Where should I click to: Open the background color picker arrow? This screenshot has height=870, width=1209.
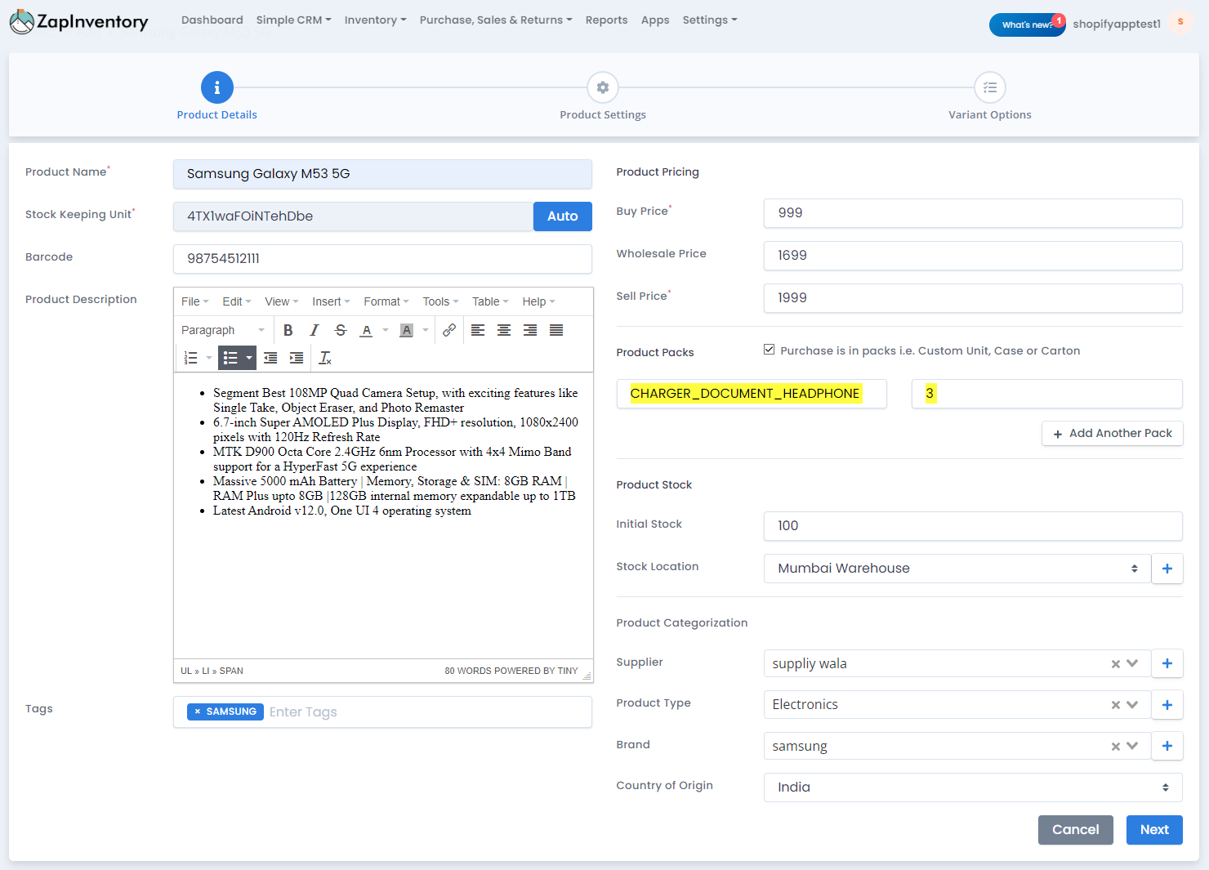[425, 330]
